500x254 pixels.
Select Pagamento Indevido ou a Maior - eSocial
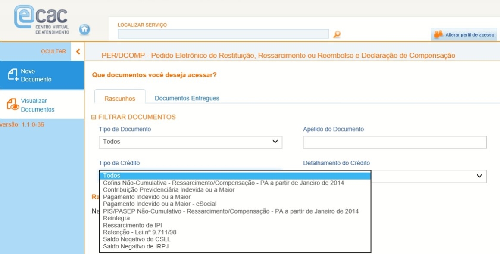(159, 204)
